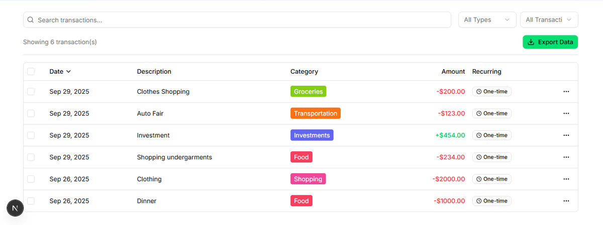Open three-dot menu for Dinner row
Viewport: 603px width, 225px height.
(x=566, y=201)
